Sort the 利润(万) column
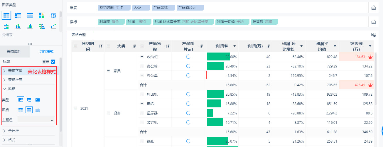 pos(268,46)
